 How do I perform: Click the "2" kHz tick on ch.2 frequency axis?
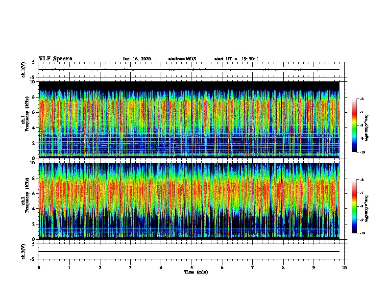pyautogui.click(x=34, y=224)
